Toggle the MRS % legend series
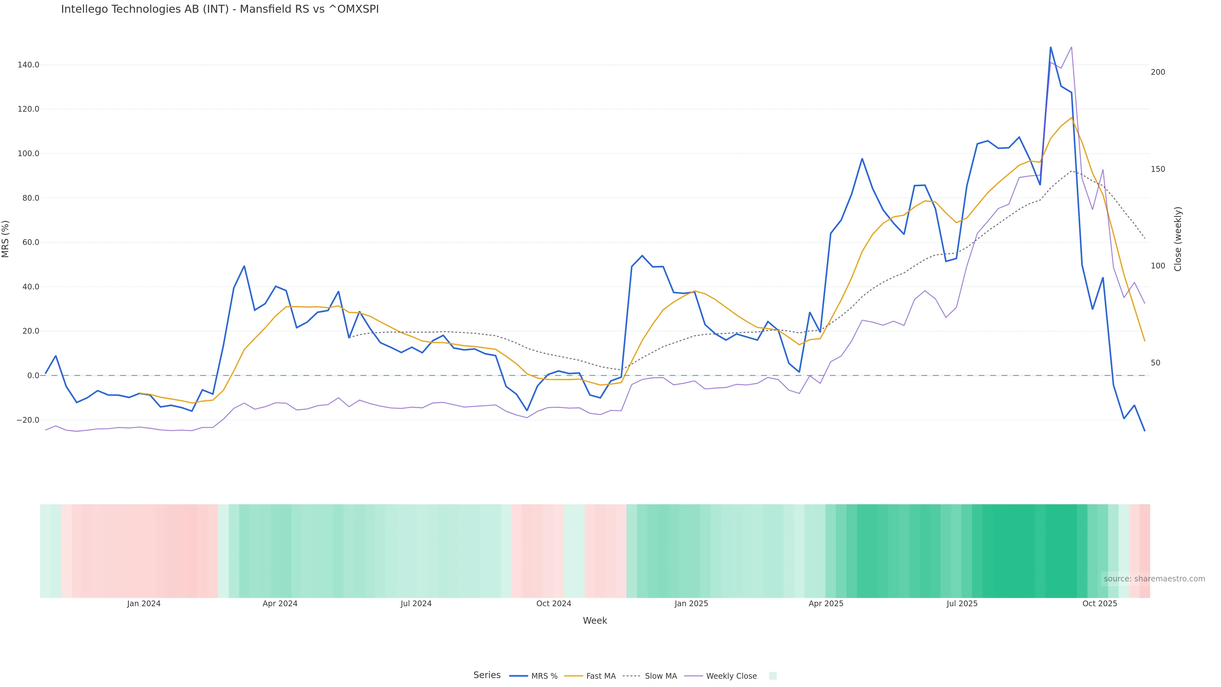This screenshot has height=687, width=1221. click(544, 676)
